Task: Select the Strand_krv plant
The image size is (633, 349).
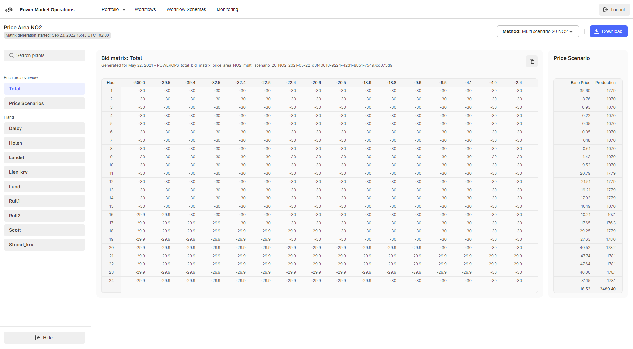Action: click(44, 245)
